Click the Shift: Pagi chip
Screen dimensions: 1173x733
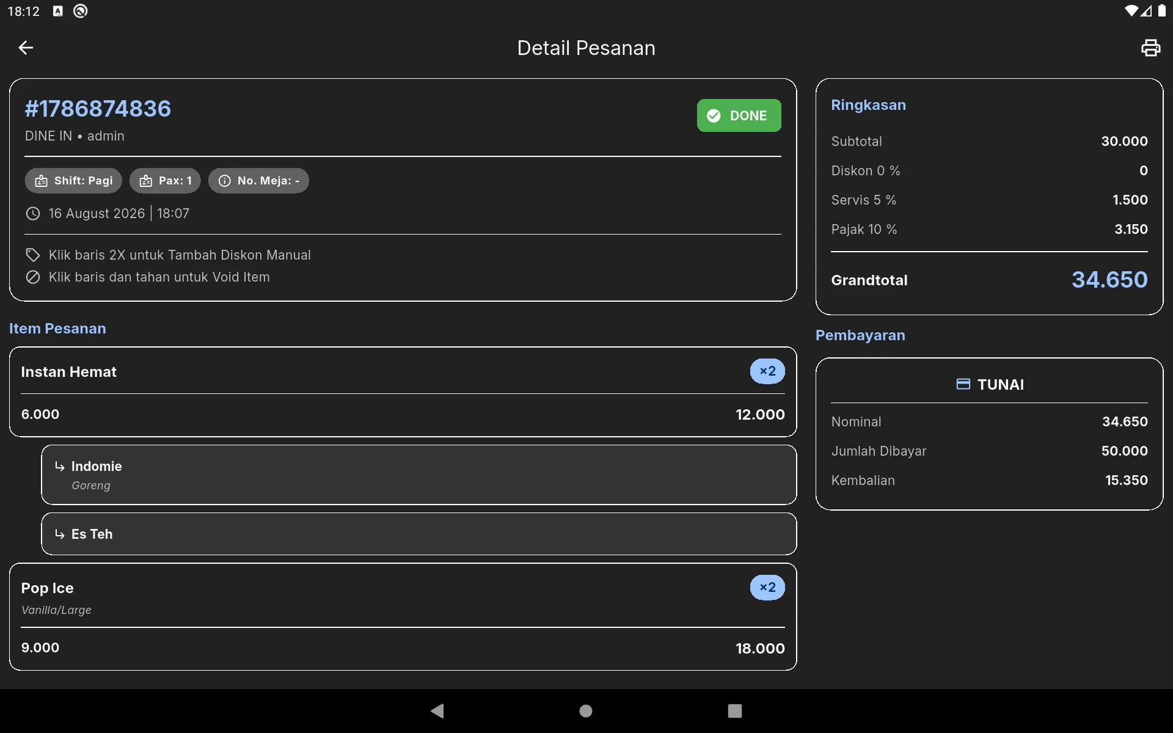(x=73, y=181)
